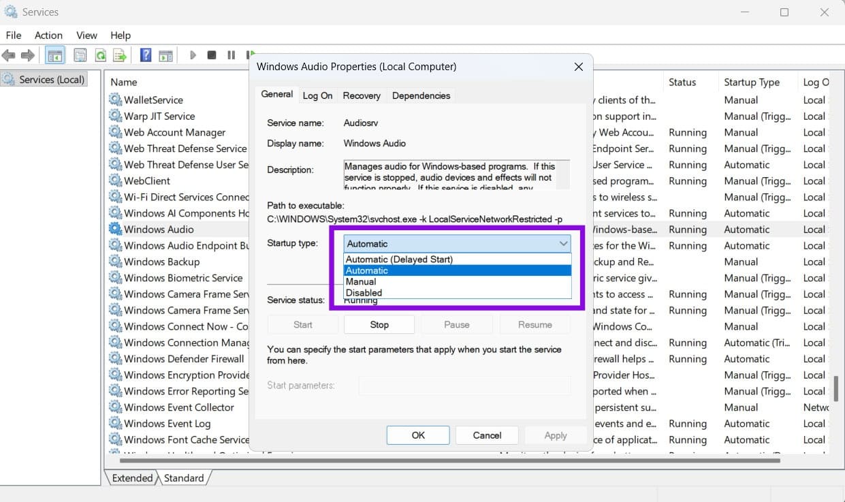Open the View menu
Screen dimensions: 845x502
(x=86, y=35)
